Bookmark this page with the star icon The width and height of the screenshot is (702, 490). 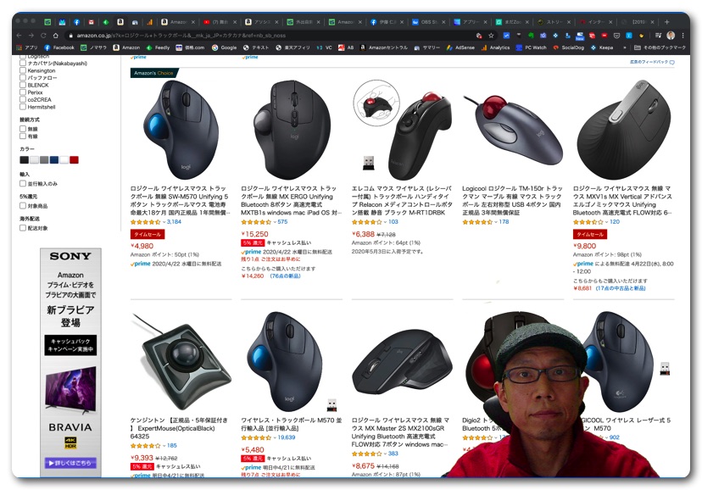point(491,36)
